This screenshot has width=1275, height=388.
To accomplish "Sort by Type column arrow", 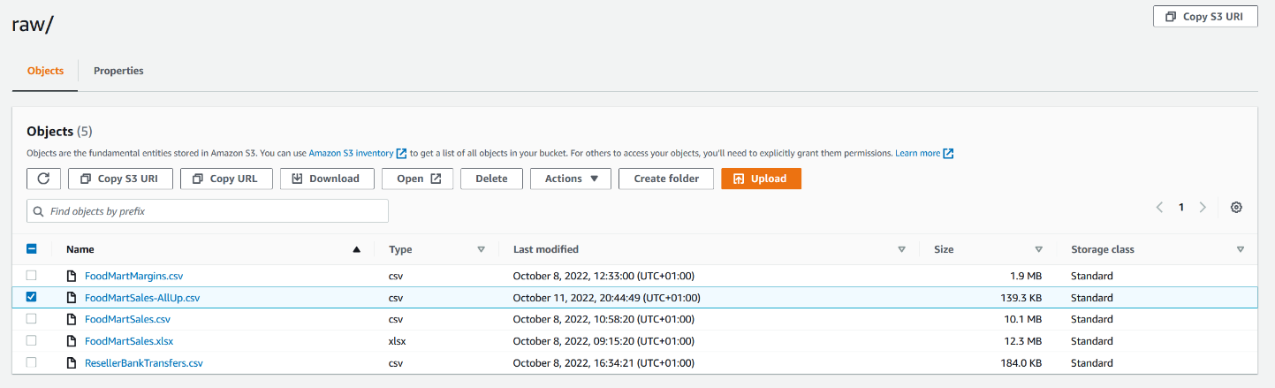I will 481,249.
